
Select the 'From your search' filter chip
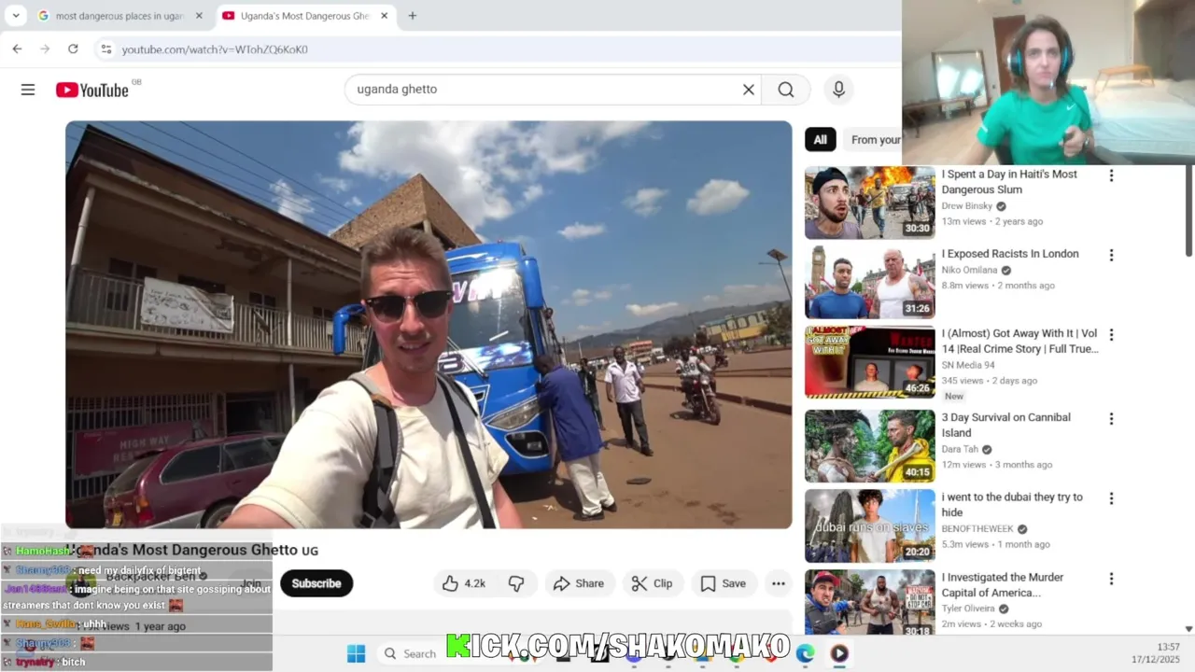pyautogui.click(x=876, y=140)
